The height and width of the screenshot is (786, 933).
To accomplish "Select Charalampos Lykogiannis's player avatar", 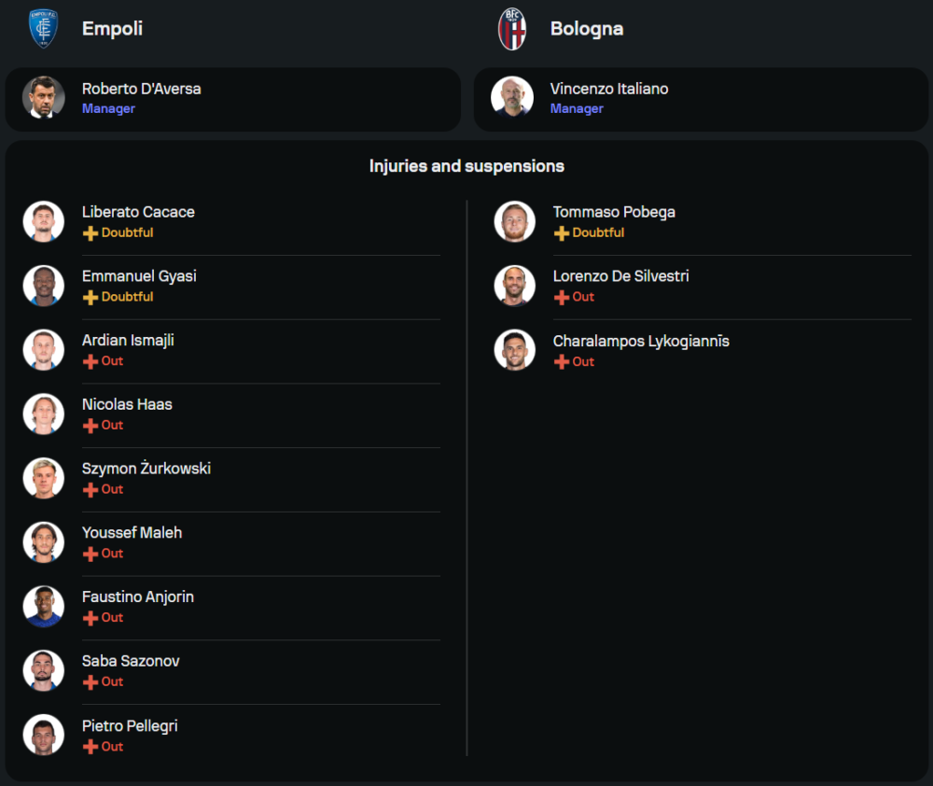I will [x=515, y=350].
